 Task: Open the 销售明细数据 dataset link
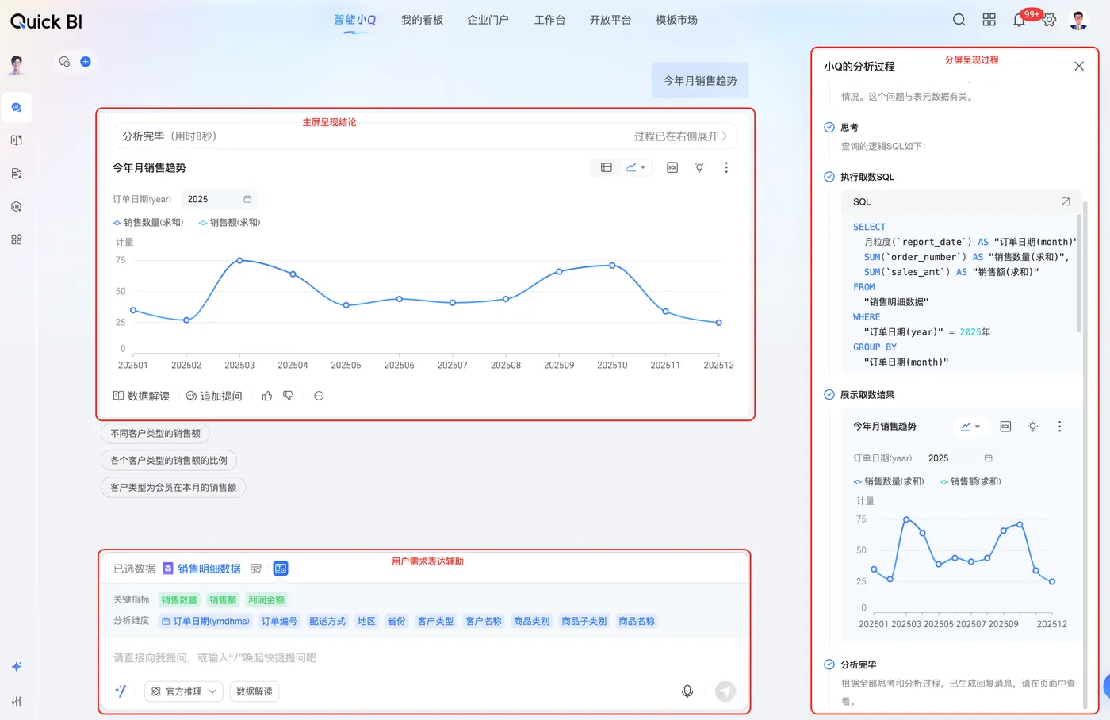coord(209,569)
